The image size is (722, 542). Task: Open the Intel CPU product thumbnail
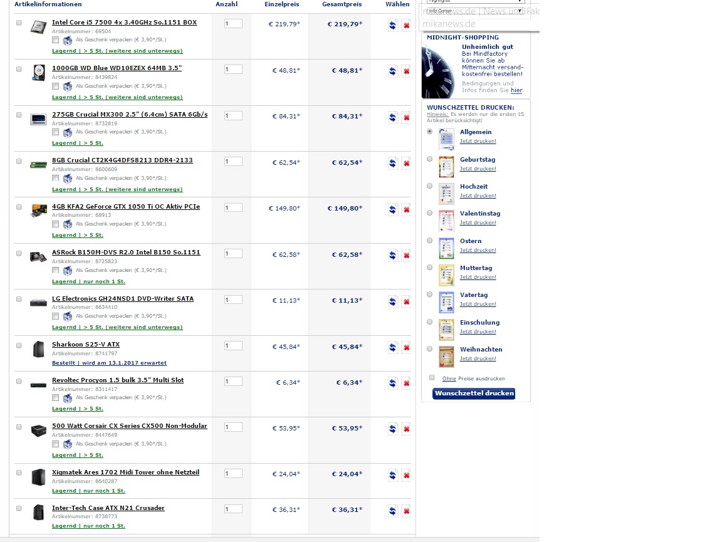coord(38,27)
